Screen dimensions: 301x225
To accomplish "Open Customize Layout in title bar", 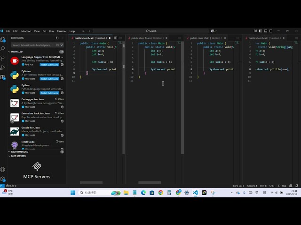I will tap(255, 31).
